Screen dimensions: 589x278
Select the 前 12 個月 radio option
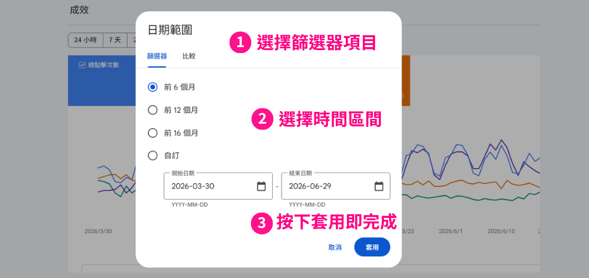click(x=153, y=110)
